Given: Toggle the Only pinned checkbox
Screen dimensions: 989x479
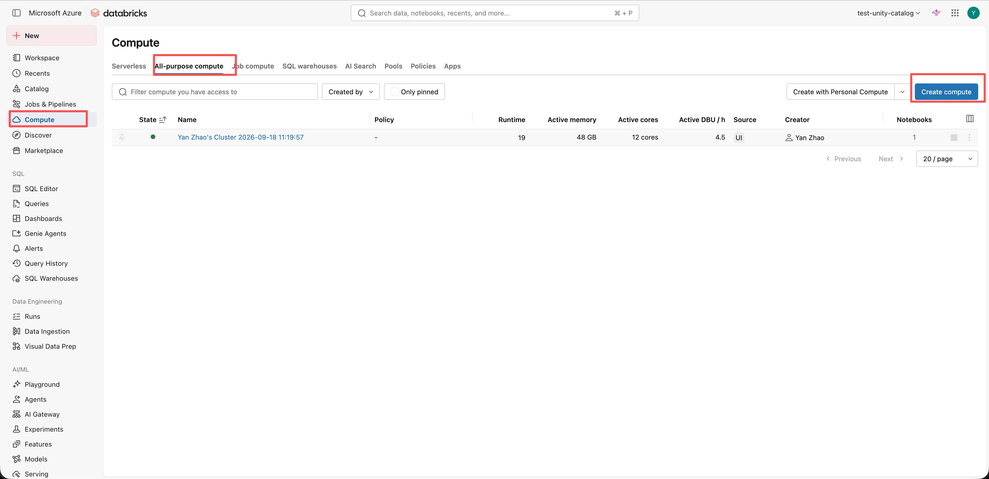Looking at the screenshot, I should coord(394,92).
